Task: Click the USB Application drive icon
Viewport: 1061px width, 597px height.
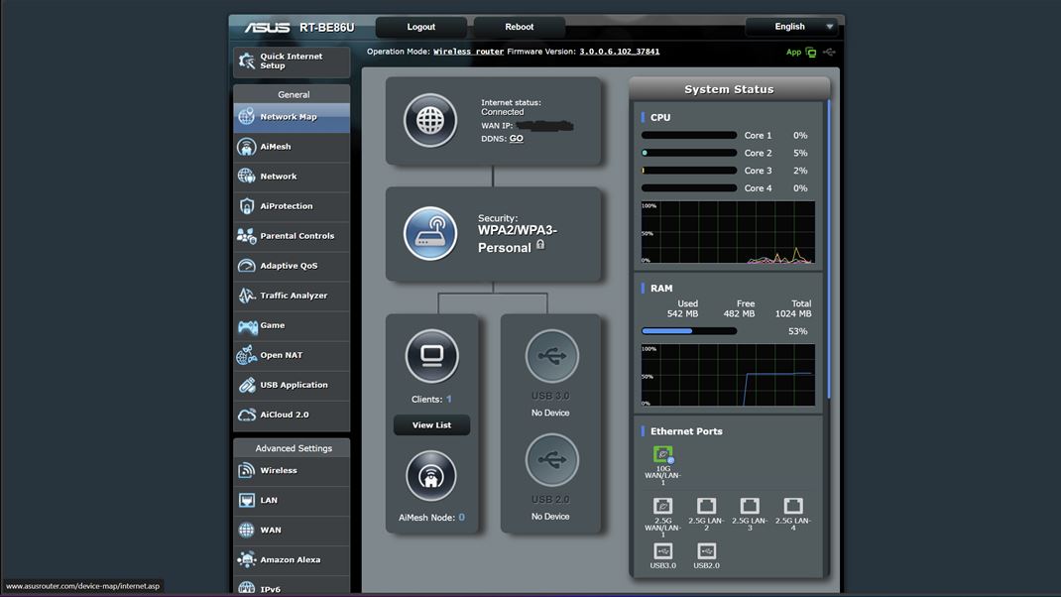Action: coord(246,385)
